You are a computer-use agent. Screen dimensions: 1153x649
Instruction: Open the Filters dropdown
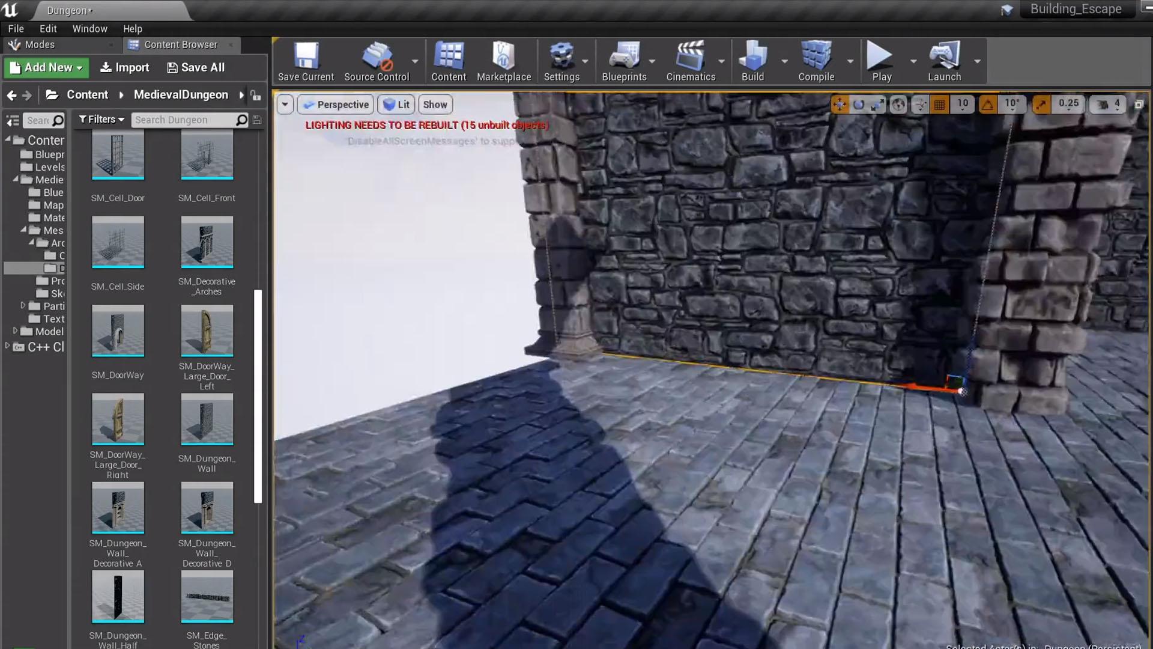[x=101, y=120]
